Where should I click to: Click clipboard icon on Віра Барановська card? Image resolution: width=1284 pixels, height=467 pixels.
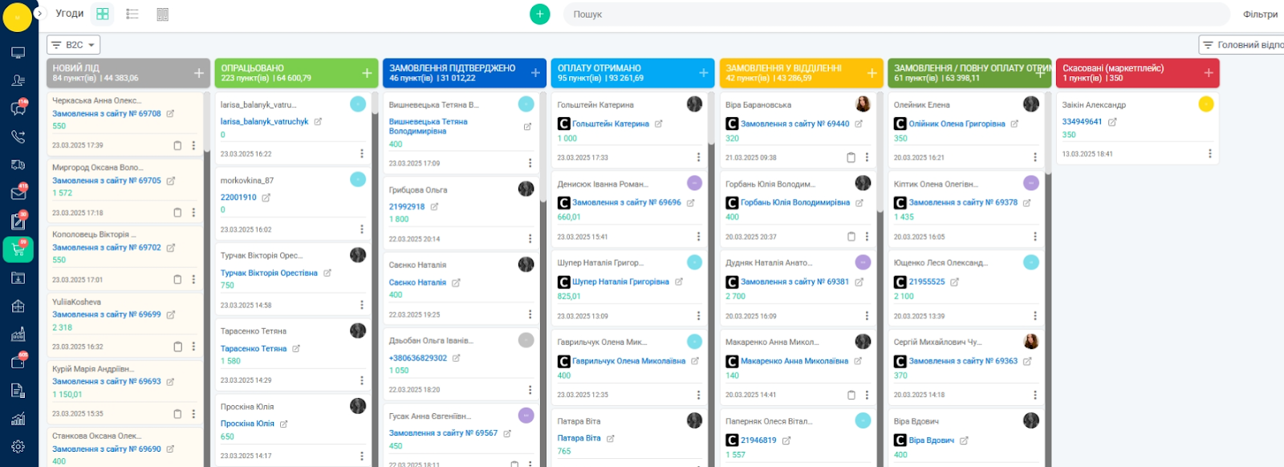[851, 157]
